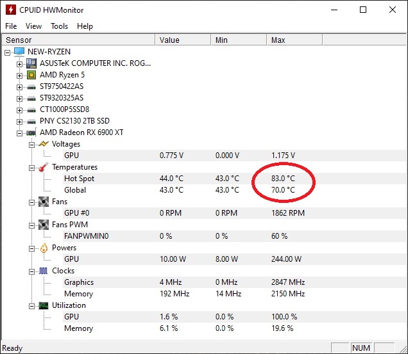Click the Fans PWM fan icon

pyautogui.click(x=44, y=225)
